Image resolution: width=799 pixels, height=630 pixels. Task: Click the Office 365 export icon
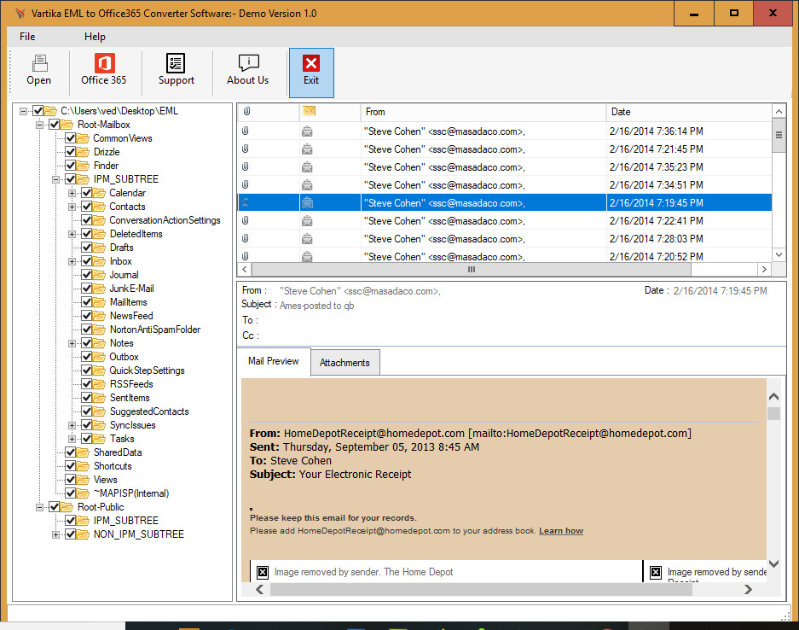coord(104,63)
